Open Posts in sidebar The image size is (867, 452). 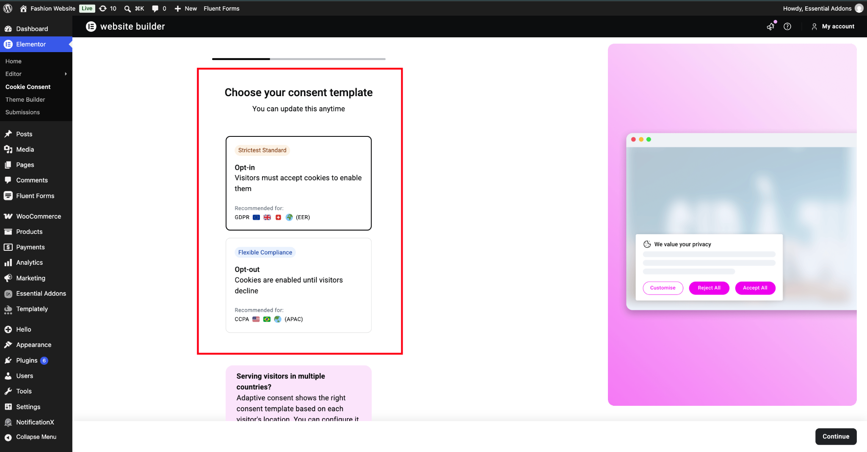[36, 134]
